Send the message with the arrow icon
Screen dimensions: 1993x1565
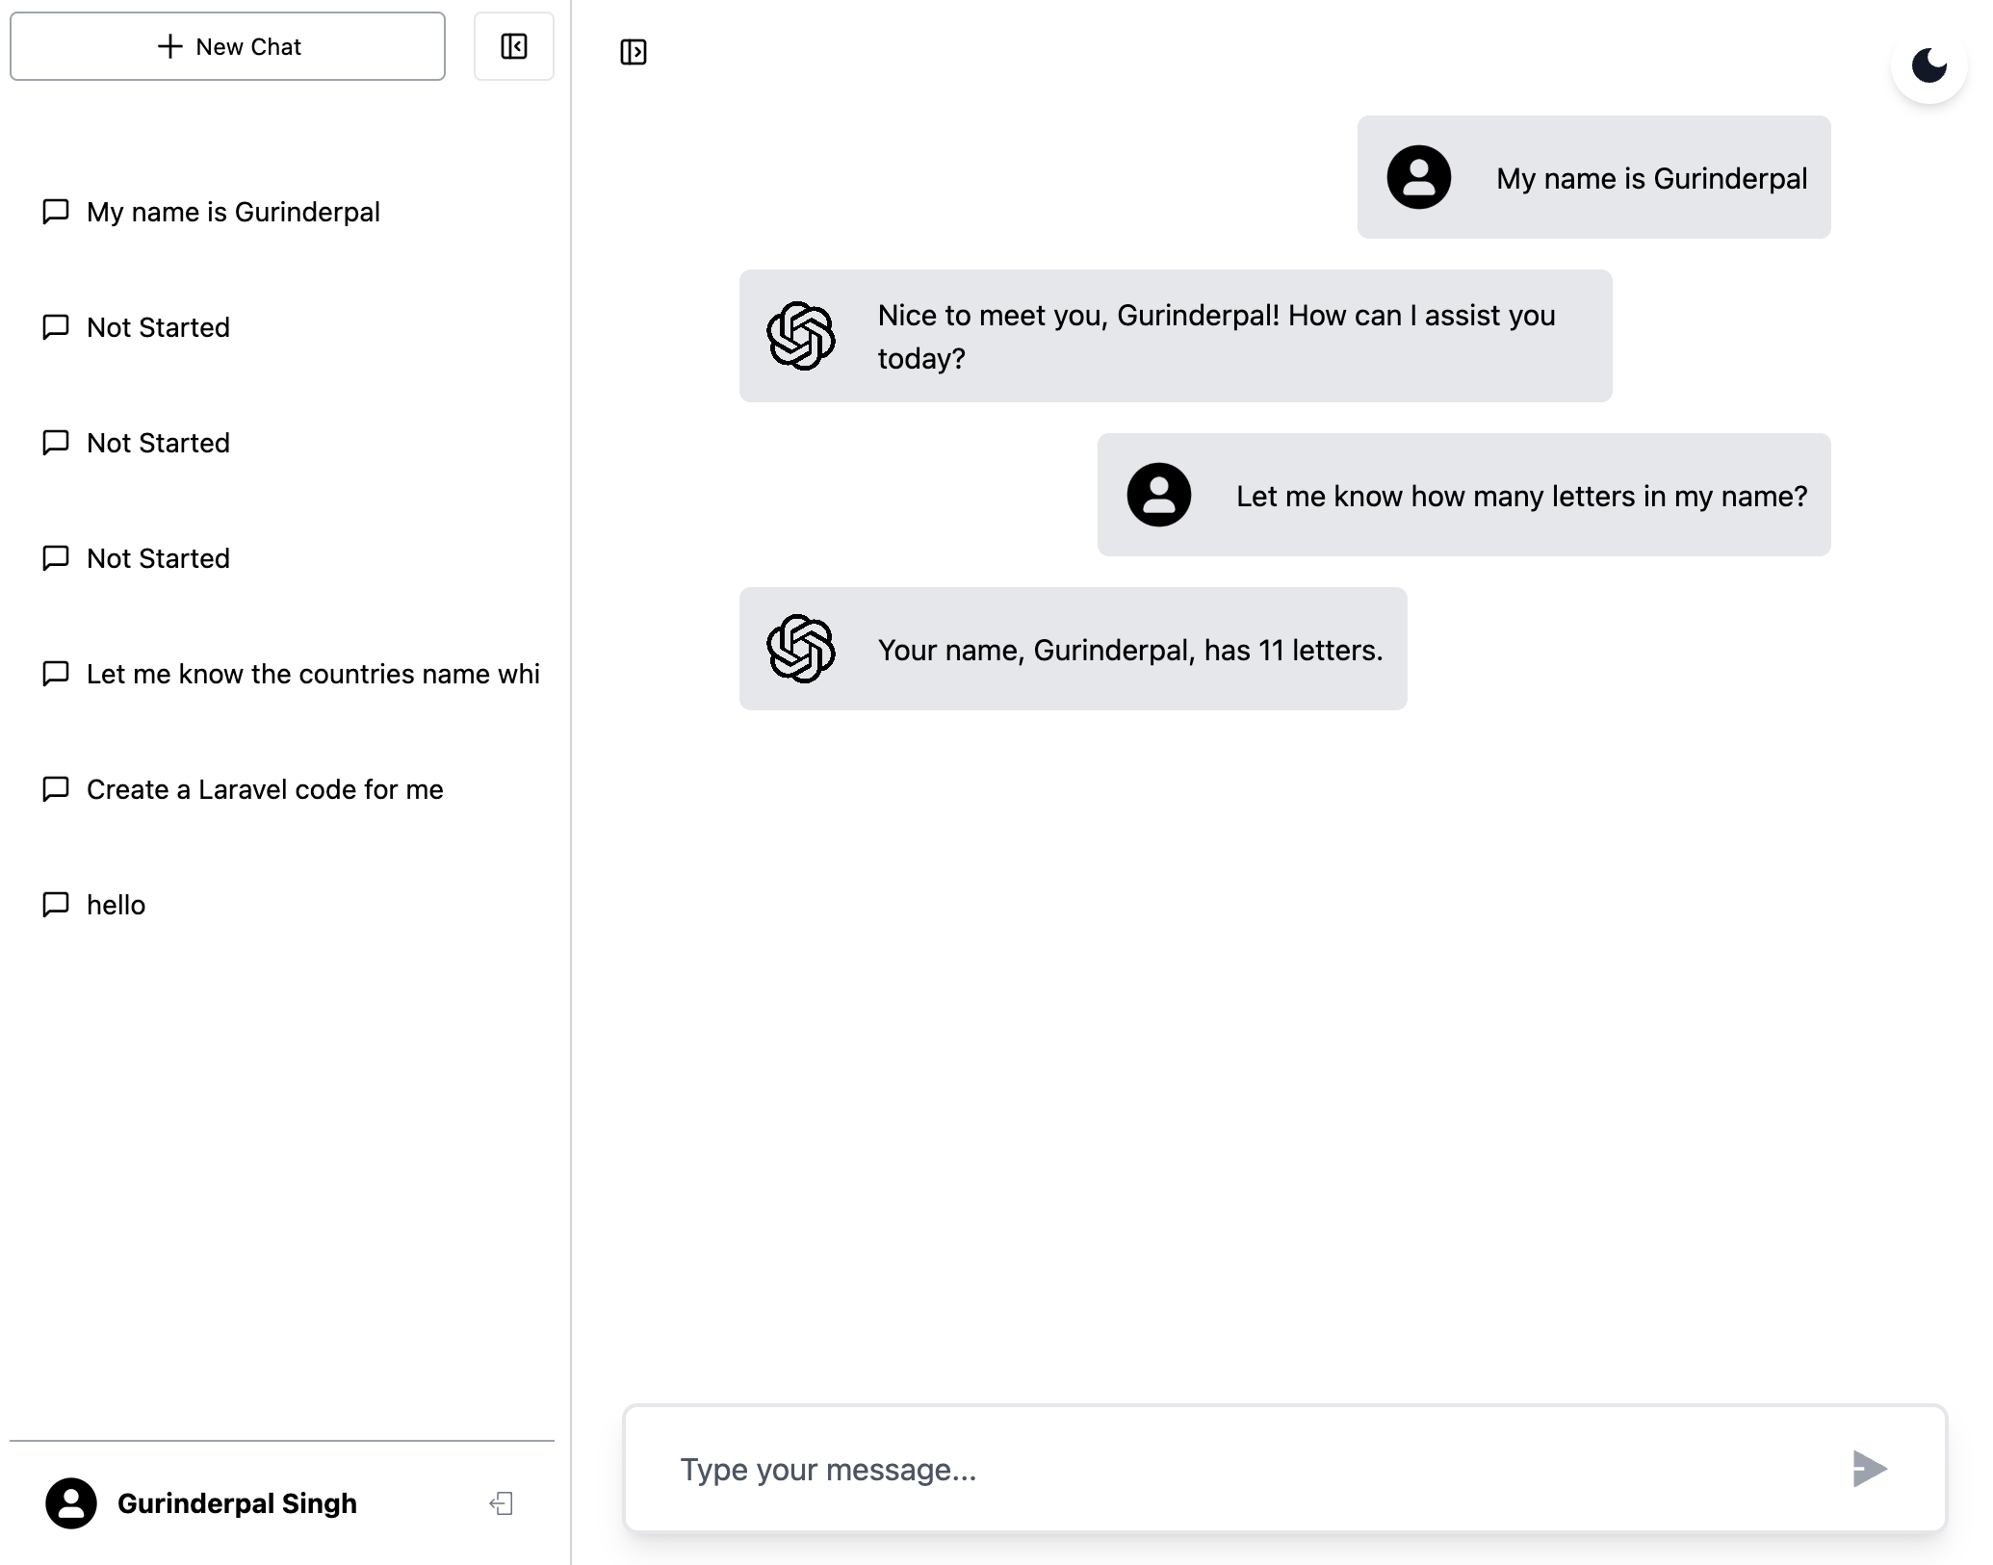(1869, 1469)
